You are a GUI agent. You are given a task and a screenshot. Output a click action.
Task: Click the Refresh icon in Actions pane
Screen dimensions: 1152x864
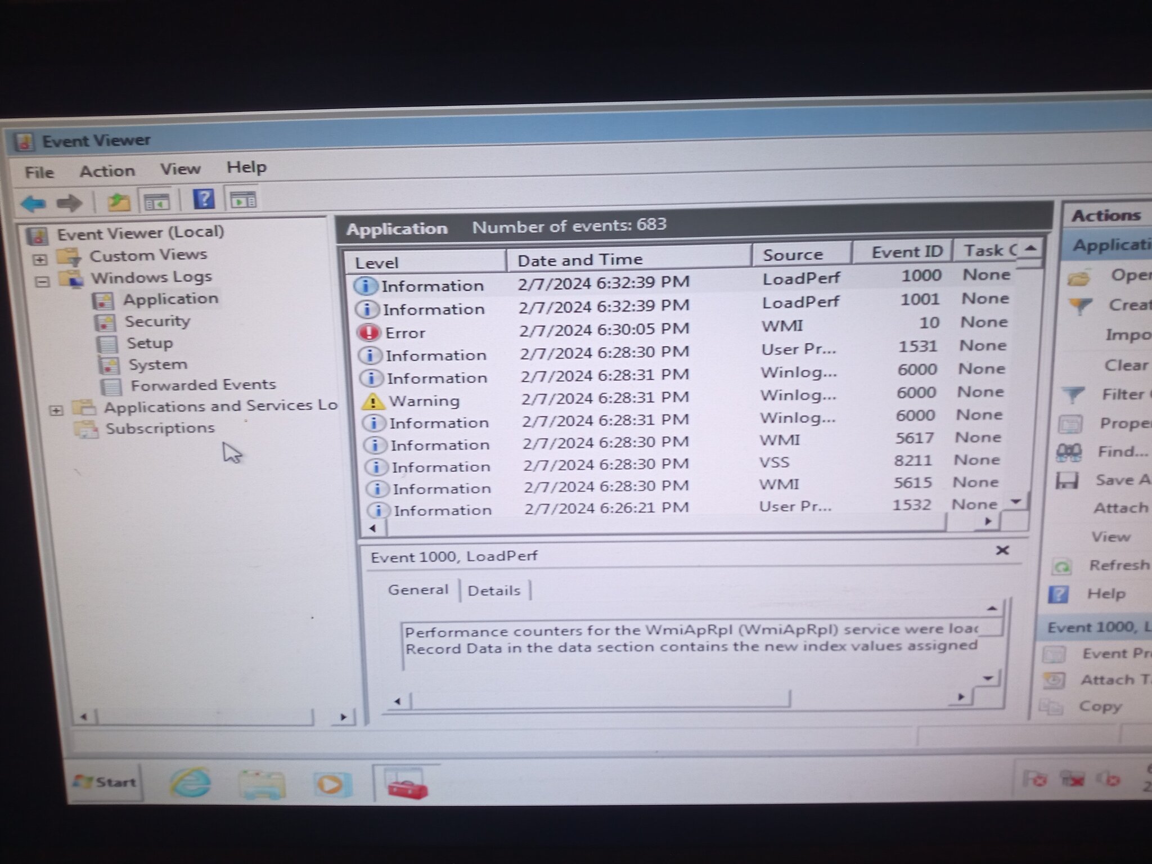pos(1061,567)
